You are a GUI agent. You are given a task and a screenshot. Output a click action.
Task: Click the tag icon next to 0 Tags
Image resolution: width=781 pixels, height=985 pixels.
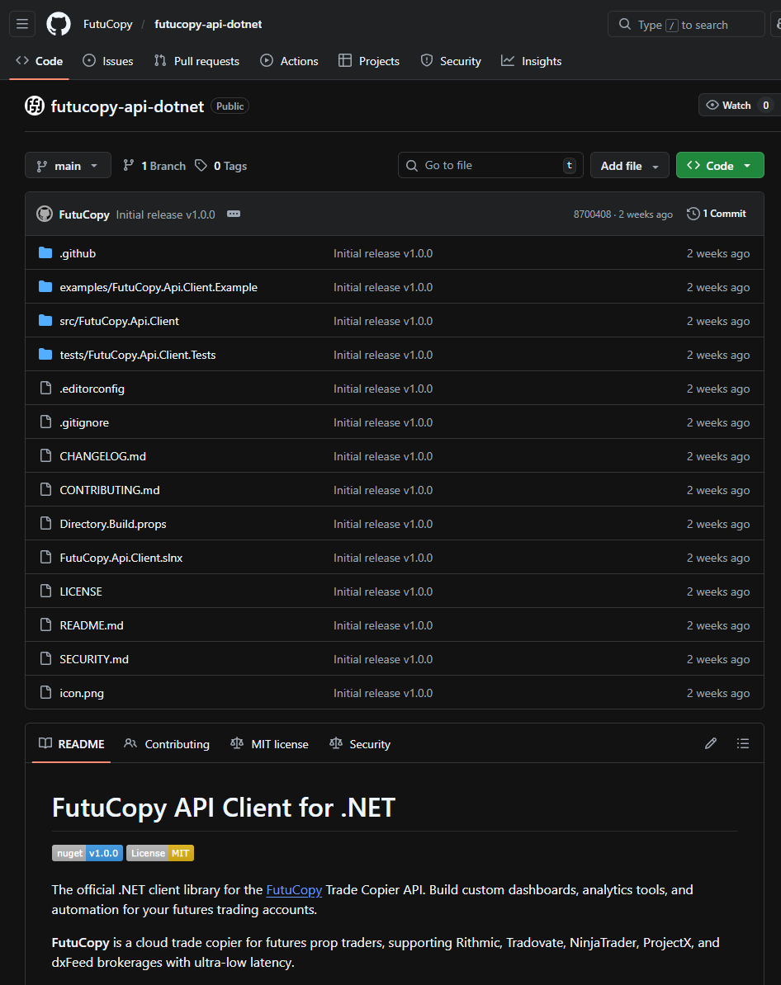pyautogui.click(x=200, y=165)
